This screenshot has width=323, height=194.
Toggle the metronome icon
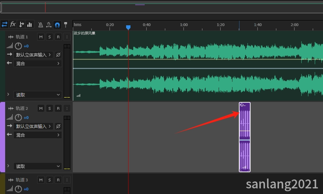click(40, 25)
